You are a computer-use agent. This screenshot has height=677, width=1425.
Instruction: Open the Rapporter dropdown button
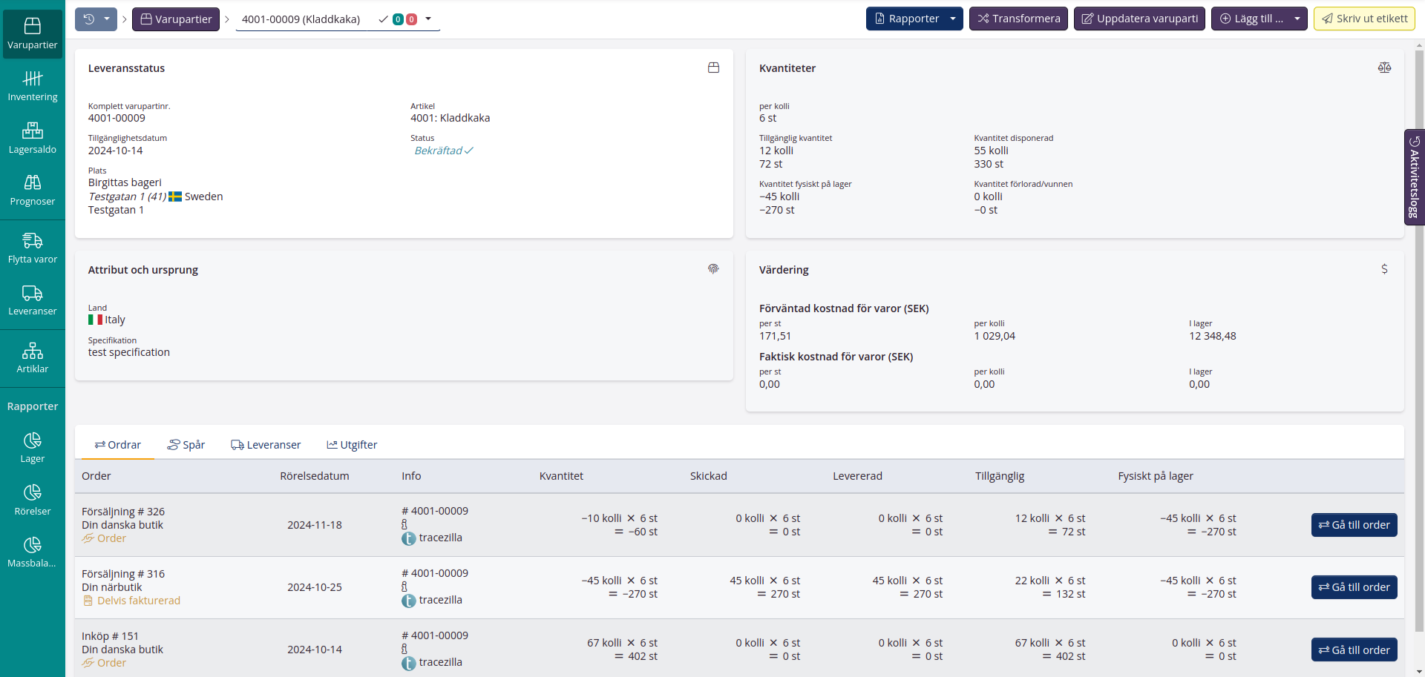[914, 19]
